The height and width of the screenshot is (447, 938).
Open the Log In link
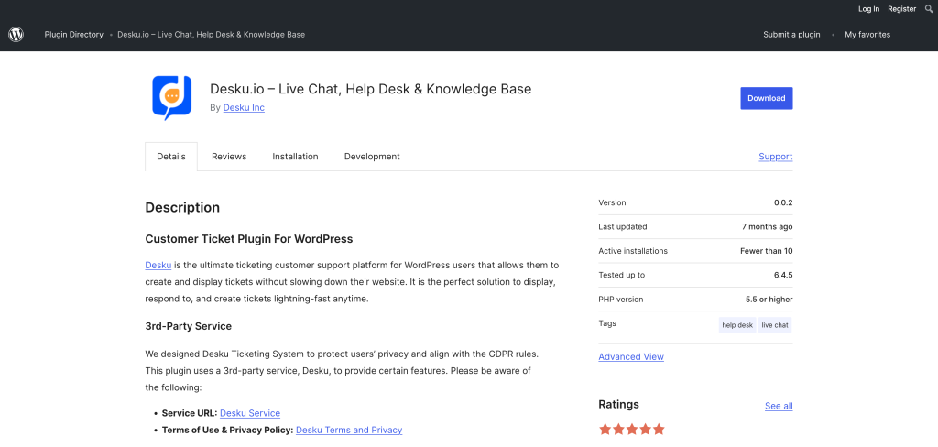[x=868, y=9]
